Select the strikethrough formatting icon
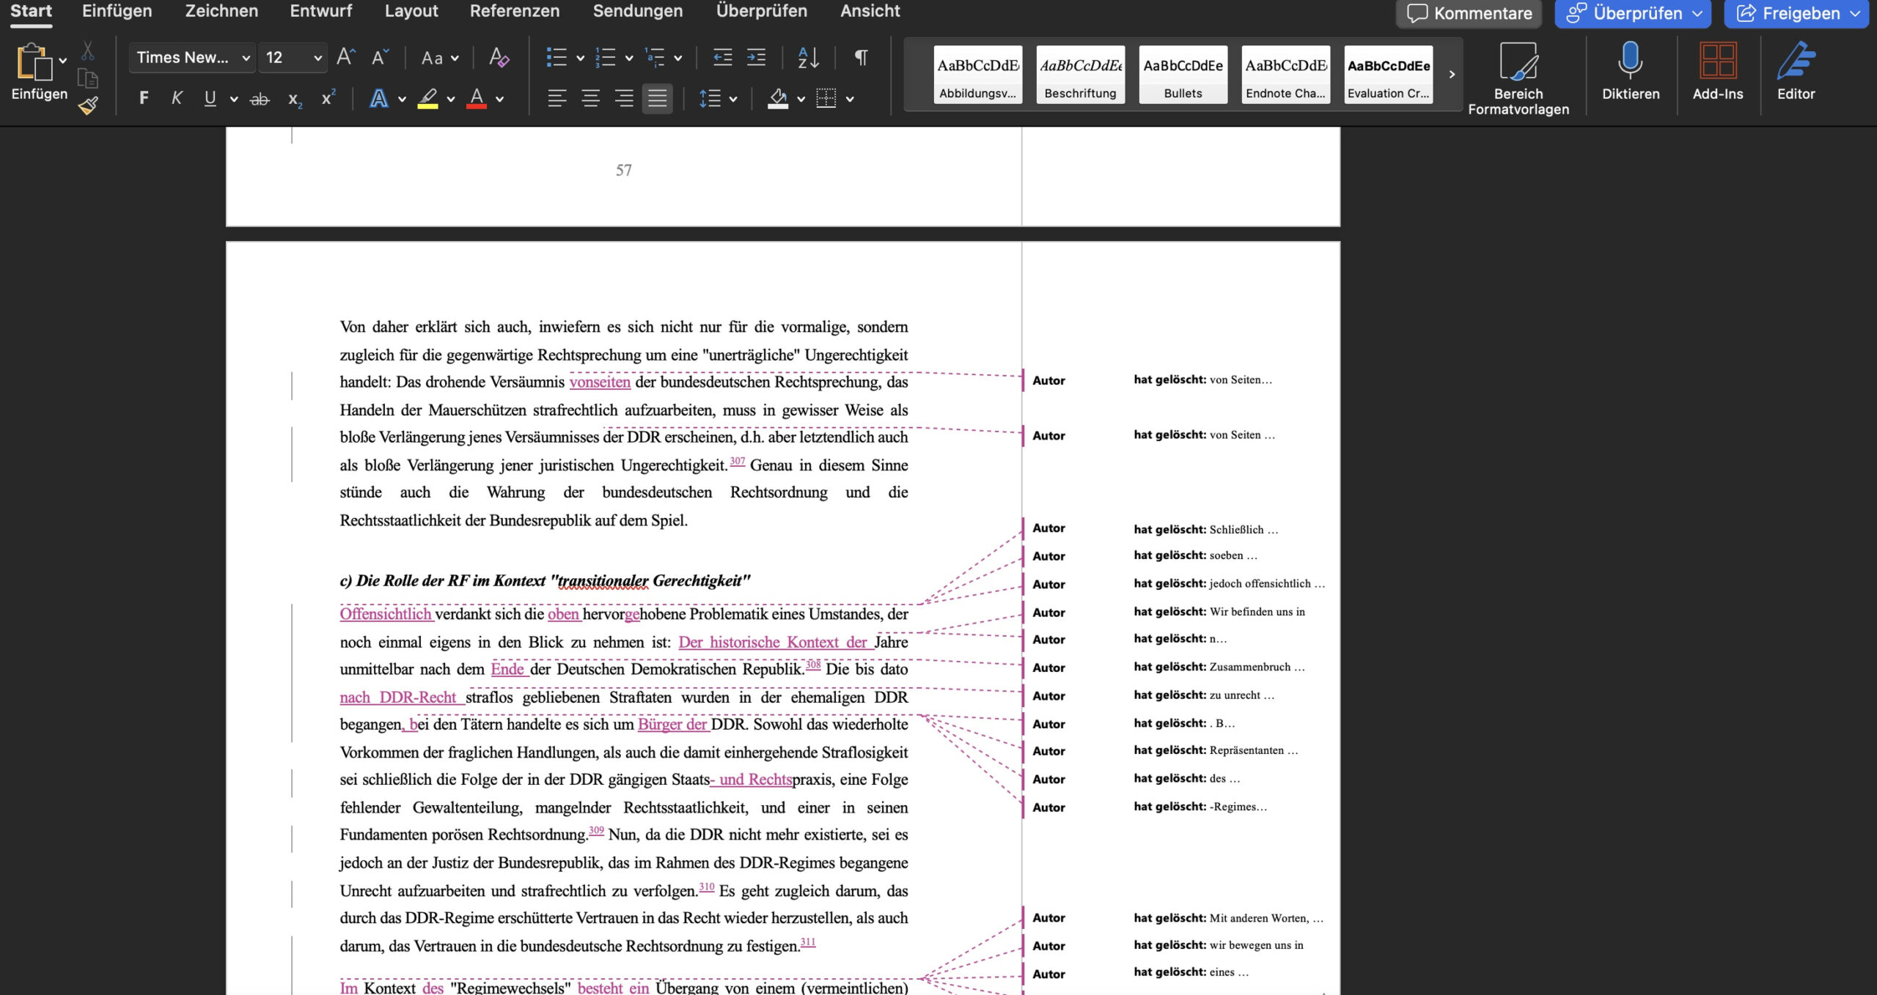This screenshot has height=995, width=1877. pos(260,97)
